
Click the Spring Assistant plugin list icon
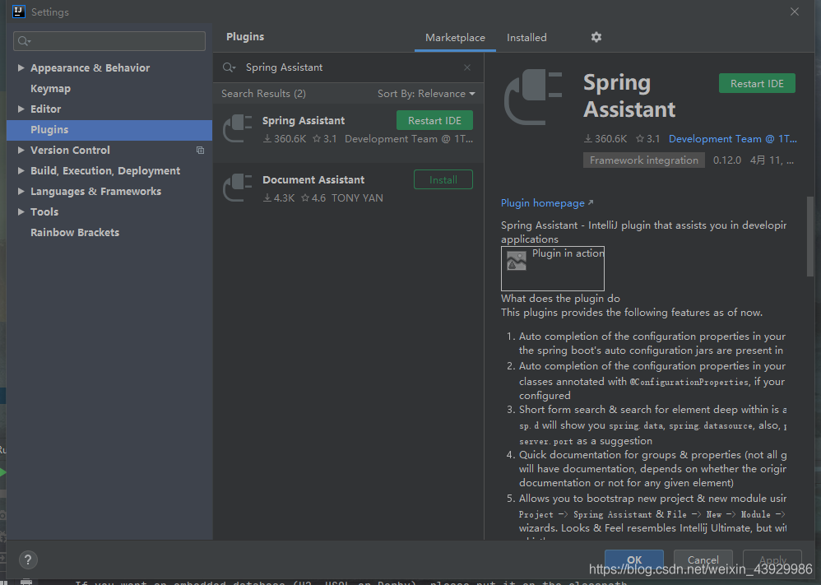[237, 128]
